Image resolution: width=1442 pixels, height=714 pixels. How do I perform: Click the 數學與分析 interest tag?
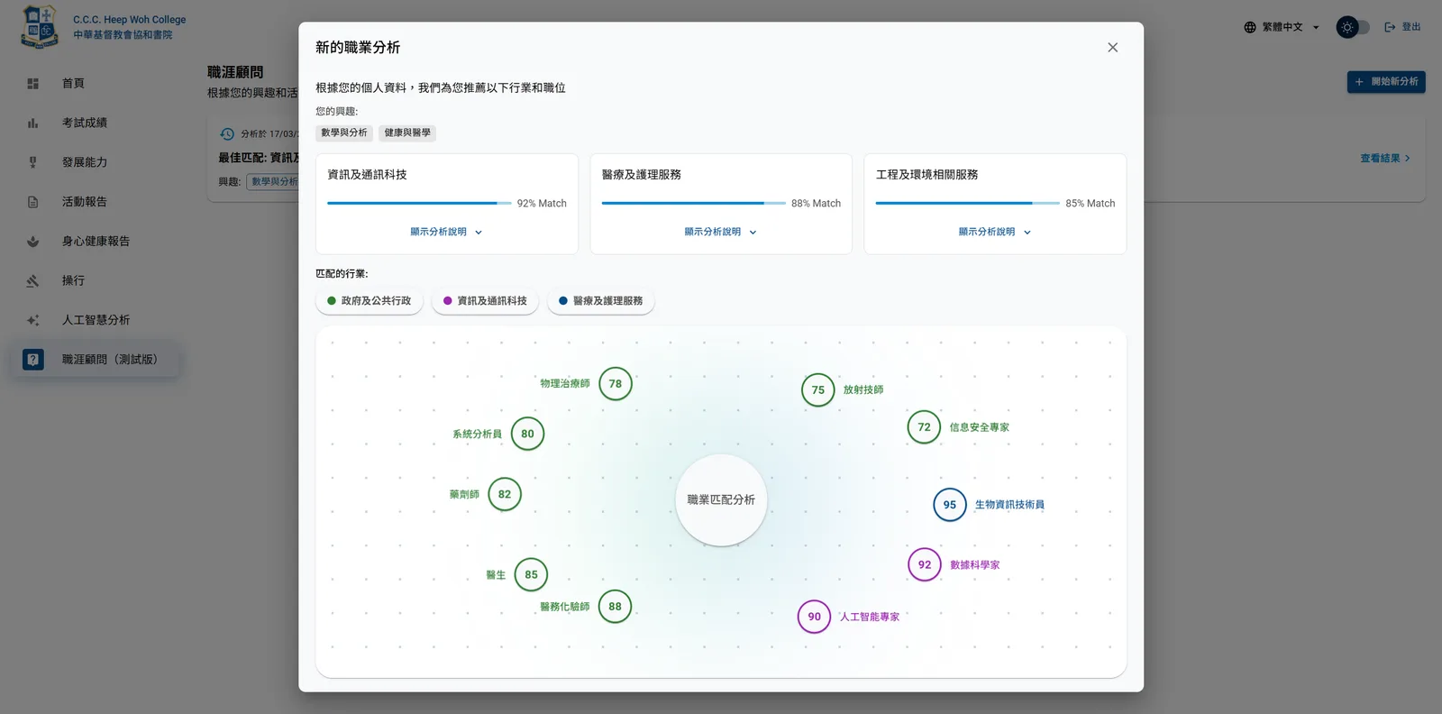click(x=344, y=133)
